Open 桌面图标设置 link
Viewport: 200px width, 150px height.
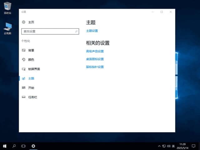pyautogui.click(x=95, y=59)
